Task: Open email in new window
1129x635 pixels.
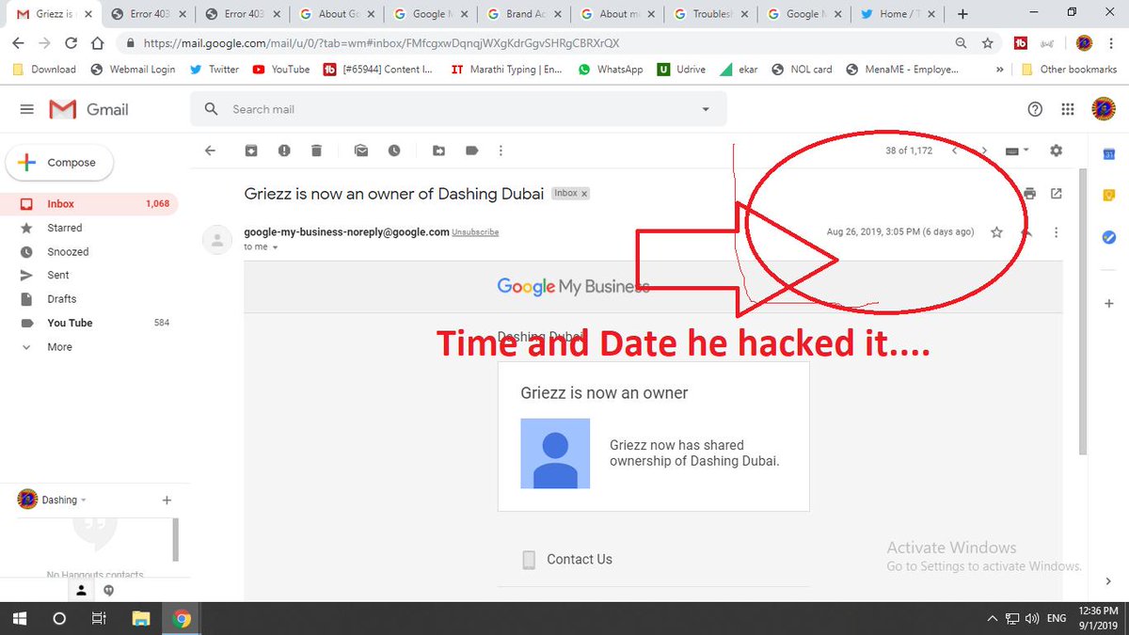Action: (x=1057, y=194)
